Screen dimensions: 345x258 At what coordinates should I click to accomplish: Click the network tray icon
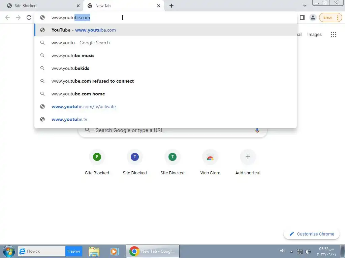(300, 252)
